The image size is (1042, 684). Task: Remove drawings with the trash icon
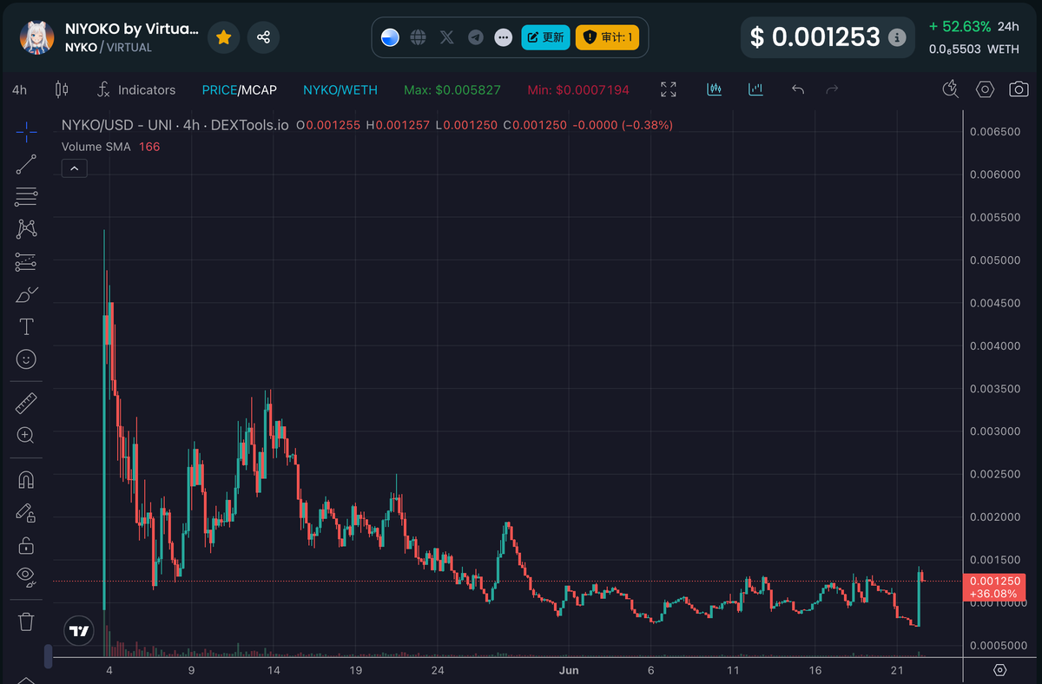26,622
